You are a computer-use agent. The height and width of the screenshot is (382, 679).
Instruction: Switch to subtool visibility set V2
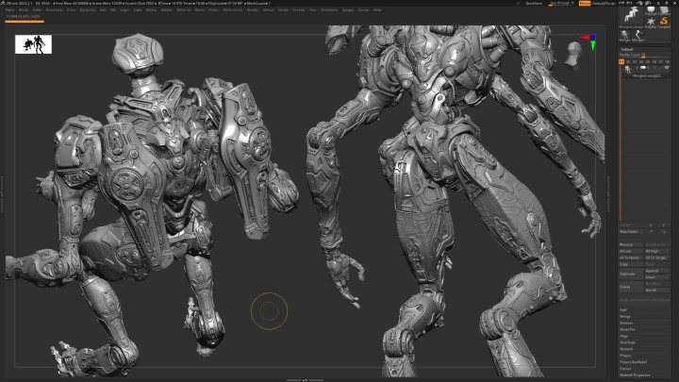coord(629,62)
